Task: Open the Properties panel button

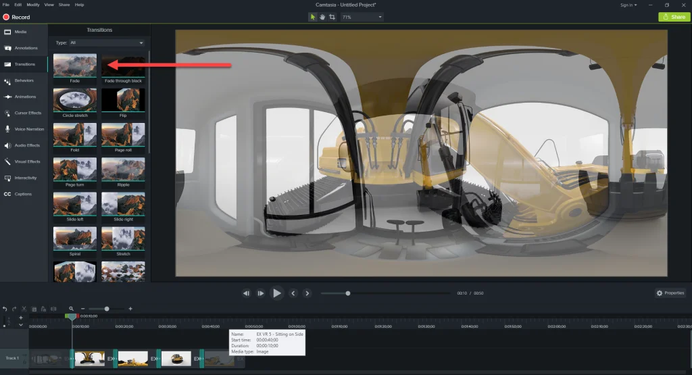Action: 670,293
